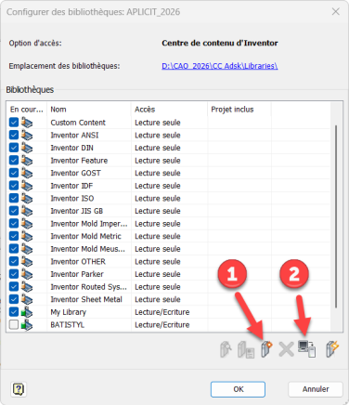Click the Annuler button
Viewport: 349px width, 405px height.
[316, 389]
